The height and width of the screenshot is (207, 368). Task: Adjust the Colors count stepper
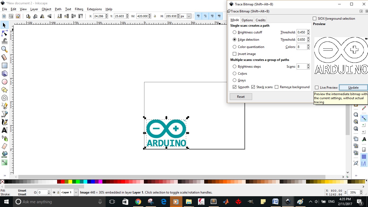[x=308, y=47]
